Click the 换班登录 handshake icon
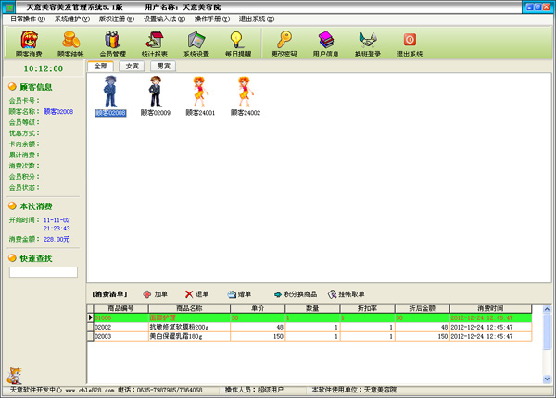The width and height of the screenshot is (556, 398). click(368, 44)
